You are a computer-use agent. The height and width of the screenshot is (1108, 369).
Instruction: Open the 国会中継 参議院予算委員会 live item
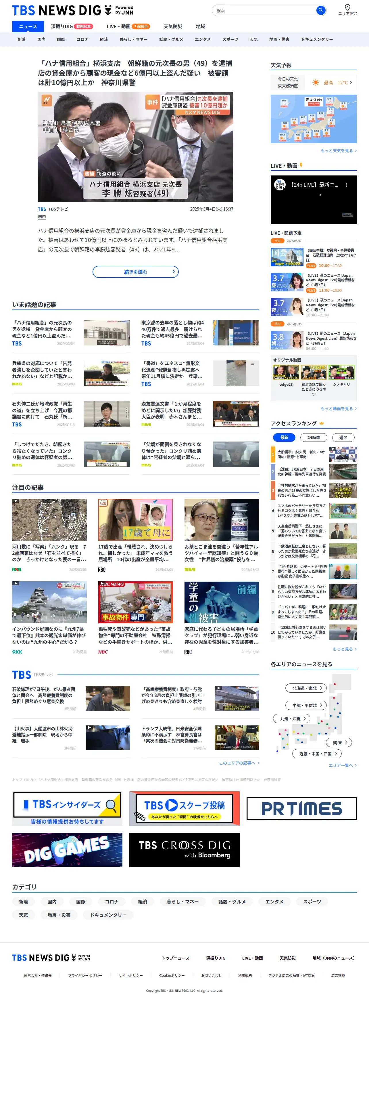[314, 258]
